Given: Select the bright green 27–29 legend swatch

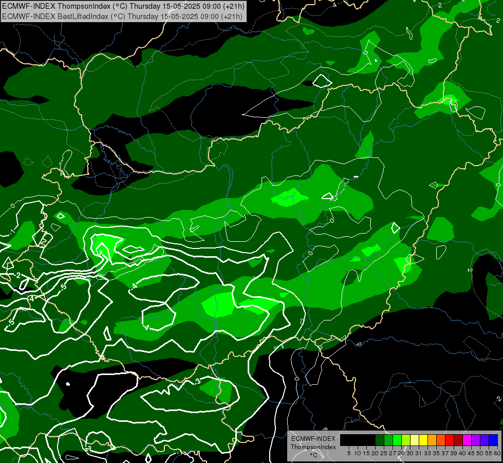Looking at the screenshot, I should 397,440.
